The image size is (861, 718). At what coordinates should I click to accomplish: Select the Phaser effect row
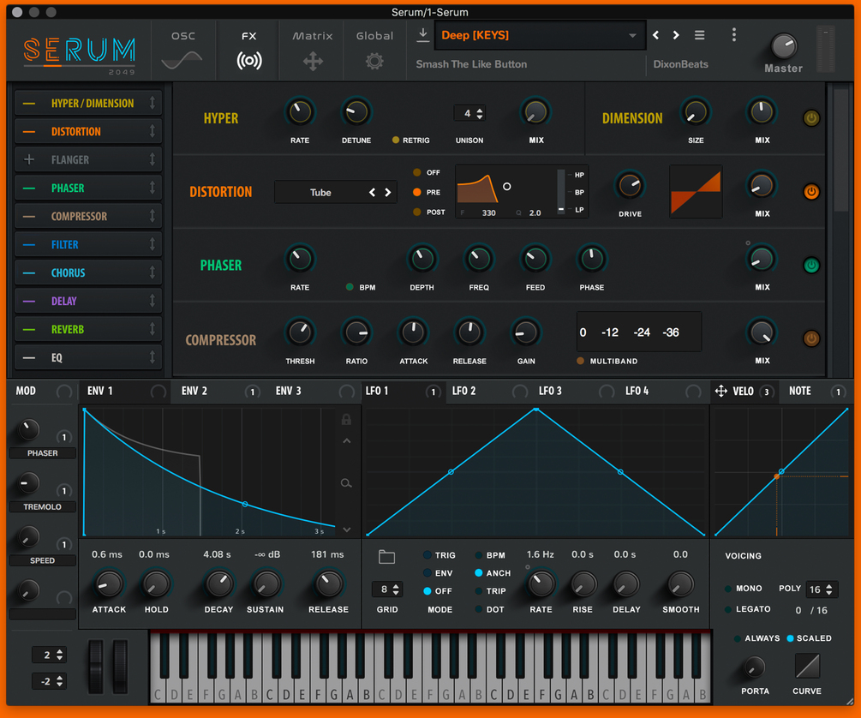[88, 188]
